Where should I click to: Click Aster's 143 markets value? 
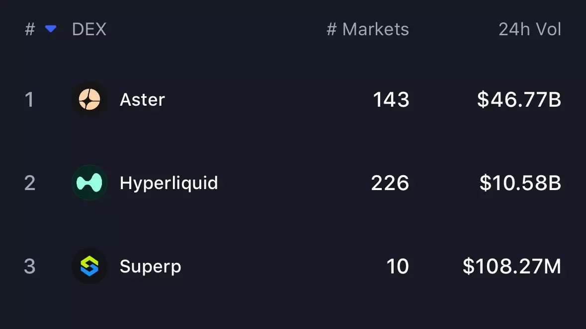pos(391,100)
